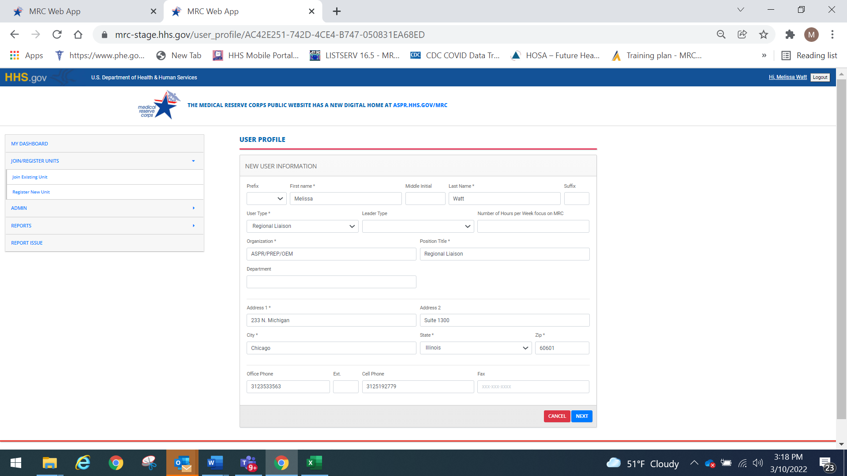Screen dimensions: 847x476
Task: Click the Department input field
Action: (331, 282)
